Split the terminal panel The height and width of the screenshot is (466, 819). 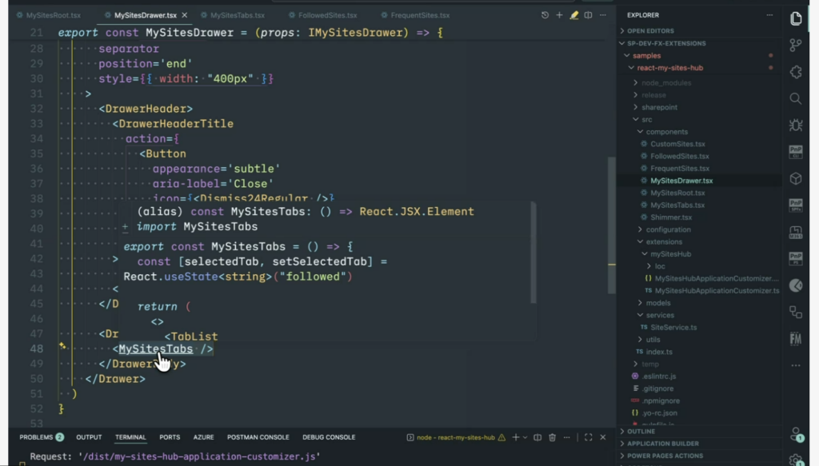[x=537, y=437]
